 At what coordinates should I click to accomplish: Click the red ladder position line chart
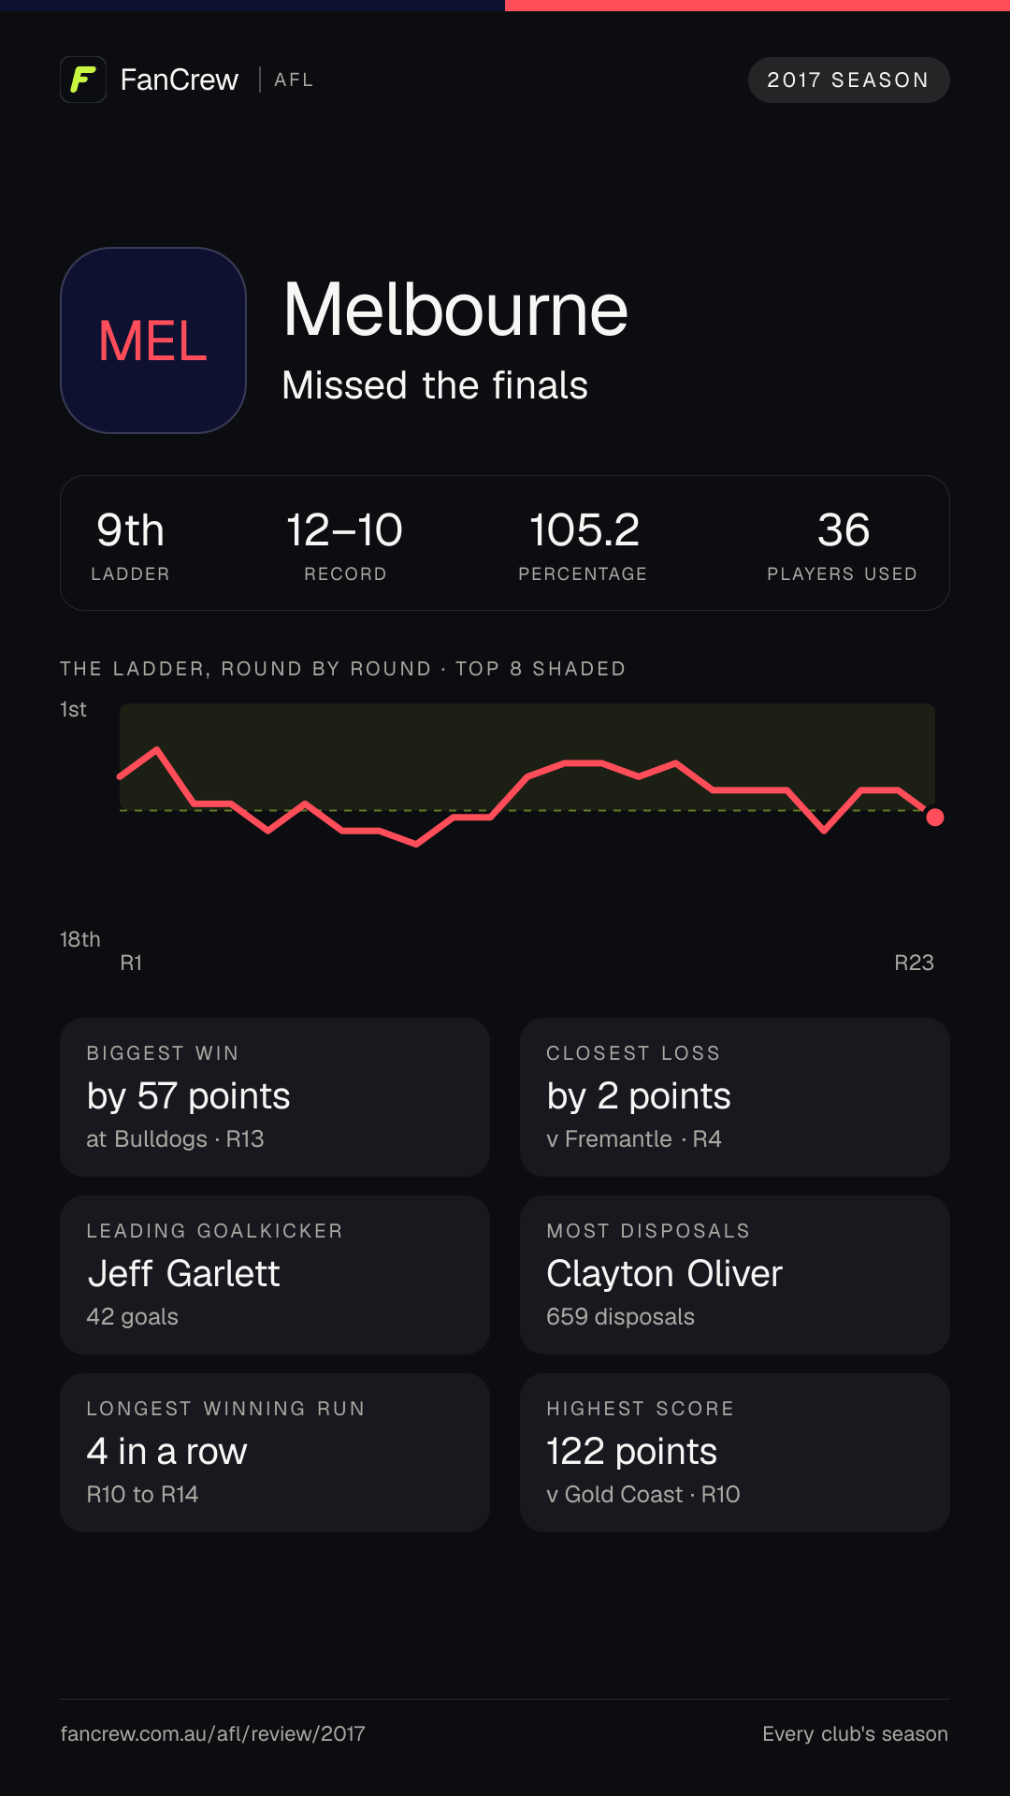(527, 795)
